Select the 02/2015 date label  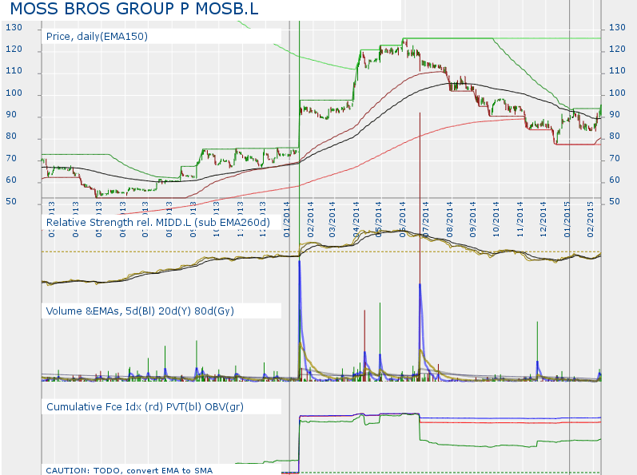pos(591,220)
